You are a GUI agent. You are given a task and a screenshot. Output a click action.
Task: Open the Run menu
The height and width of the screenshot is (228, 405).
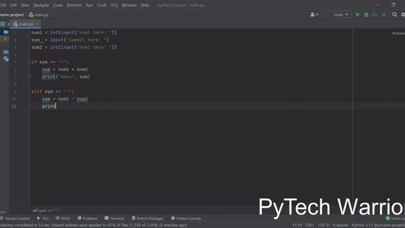pyautogui.click(x=89, y=5)
